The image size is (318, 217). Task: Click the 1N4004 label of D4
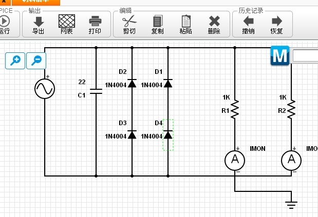(x=152, y=136)
